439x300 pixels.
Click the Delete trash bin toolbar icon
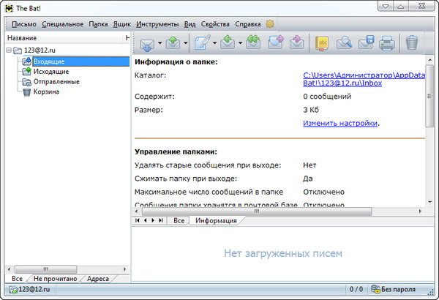click(412, 43)
